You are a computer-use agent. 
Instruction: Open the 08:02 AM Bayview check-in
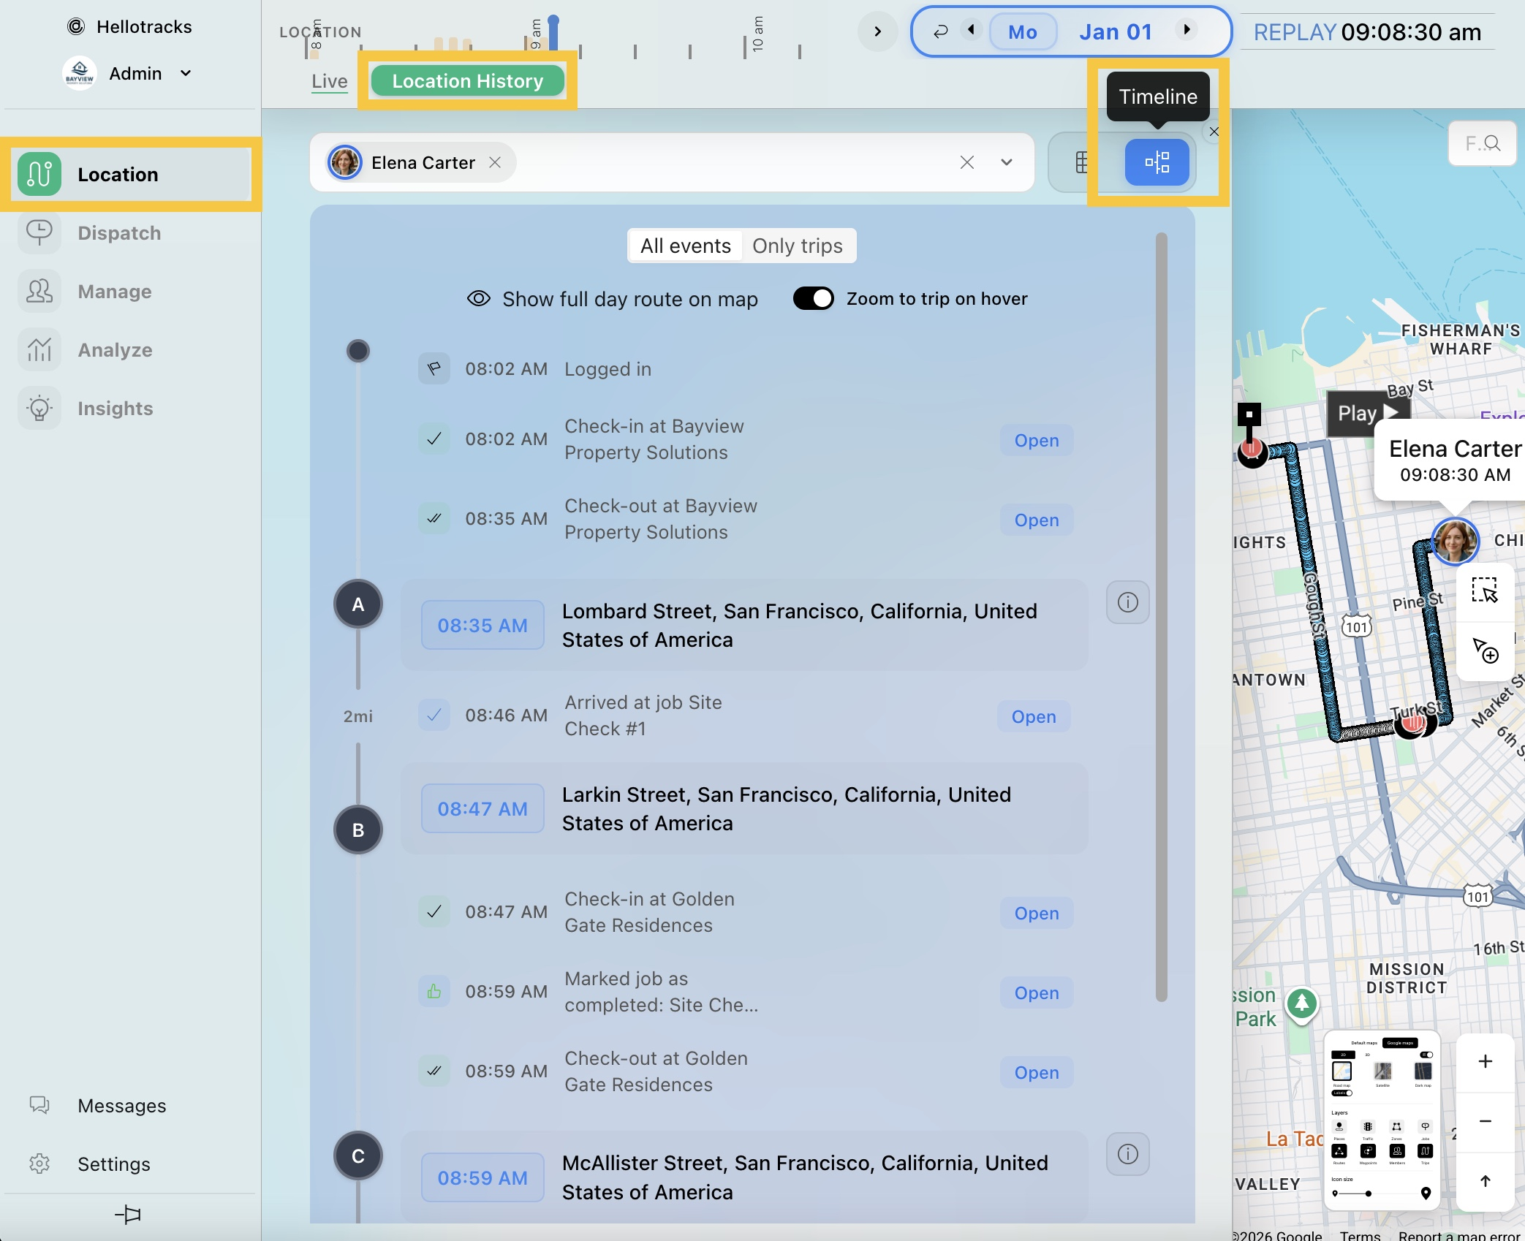[1036, 441]
